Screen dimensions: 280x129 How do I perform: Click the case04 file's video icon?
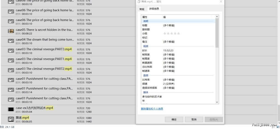[x=11, y=41]
